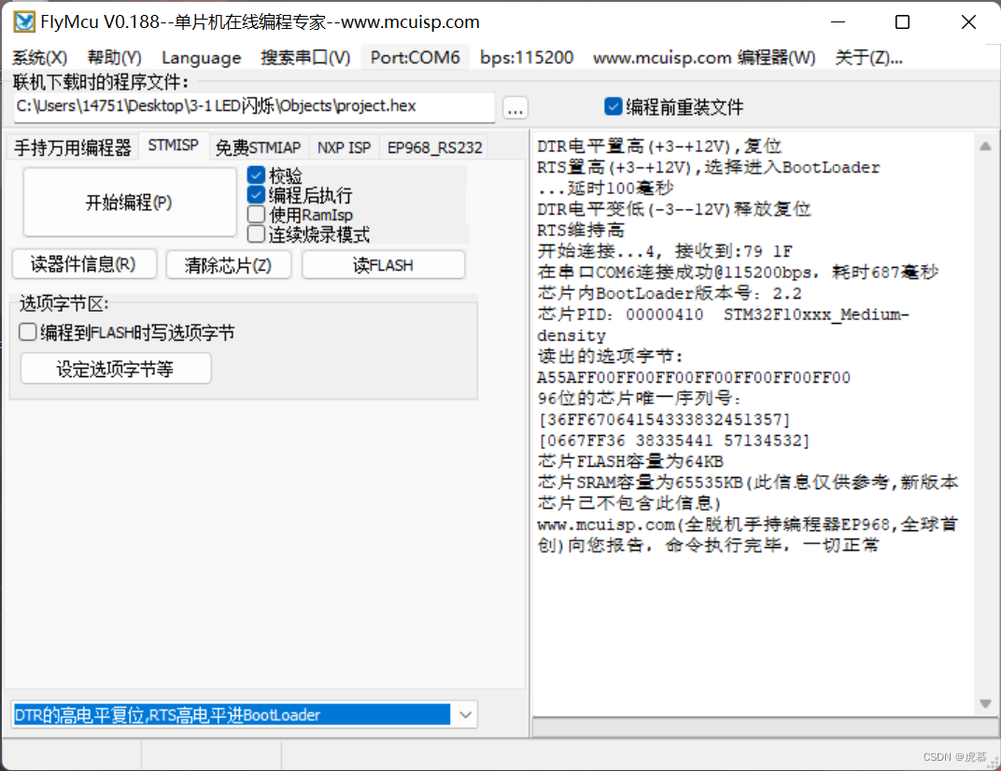Viewport: 1001px width, 771px height.
Task: Click the serial number [36FF67064154333832451357]
Action: click(x=665, y=420)
